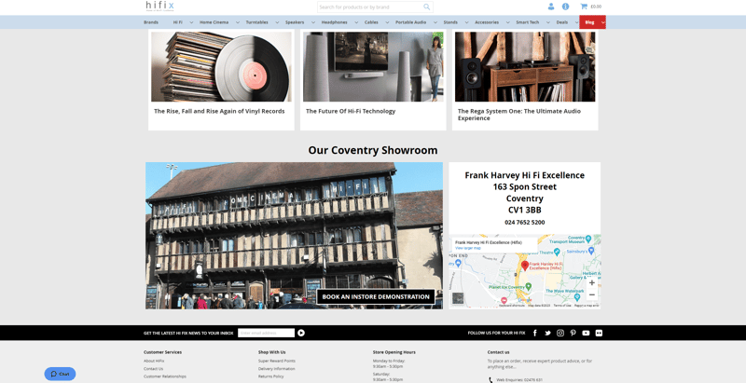Open Customer Relationships footer link
746x383 pixels.
coord(165,376)
